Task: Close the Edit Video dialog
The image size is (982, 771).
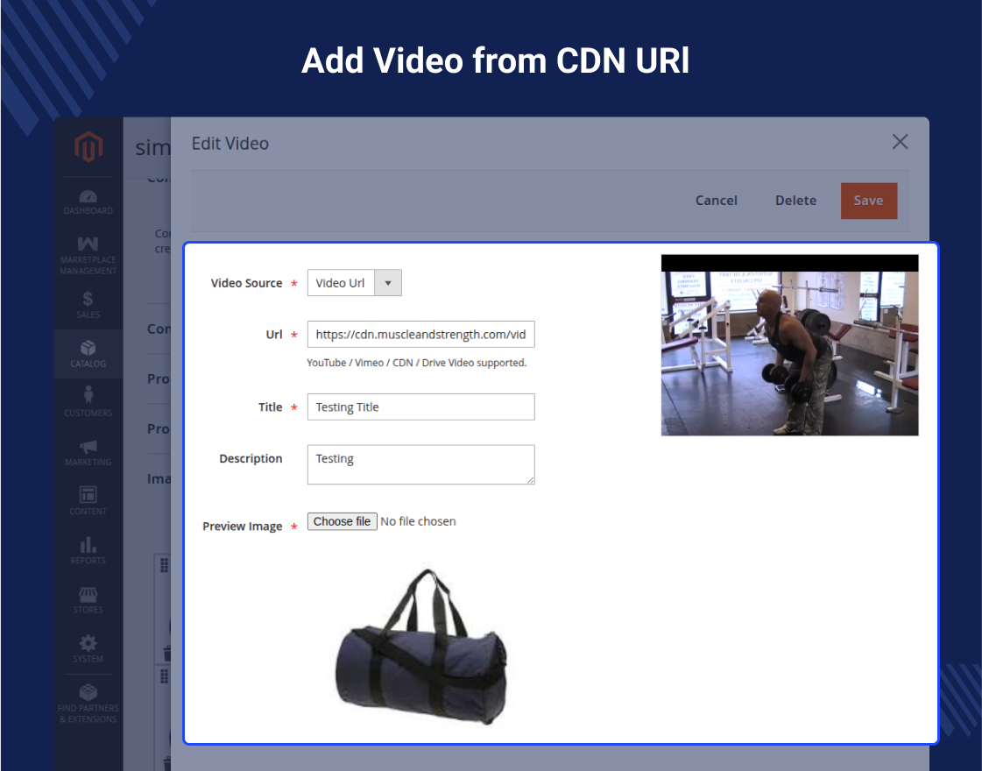Action: tap(900, 142)
